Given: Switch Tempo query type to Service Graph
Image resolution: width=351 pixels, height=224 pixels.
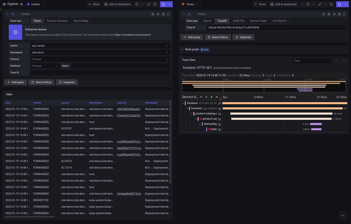Looking at the screenshot, I should click(258, 21).
